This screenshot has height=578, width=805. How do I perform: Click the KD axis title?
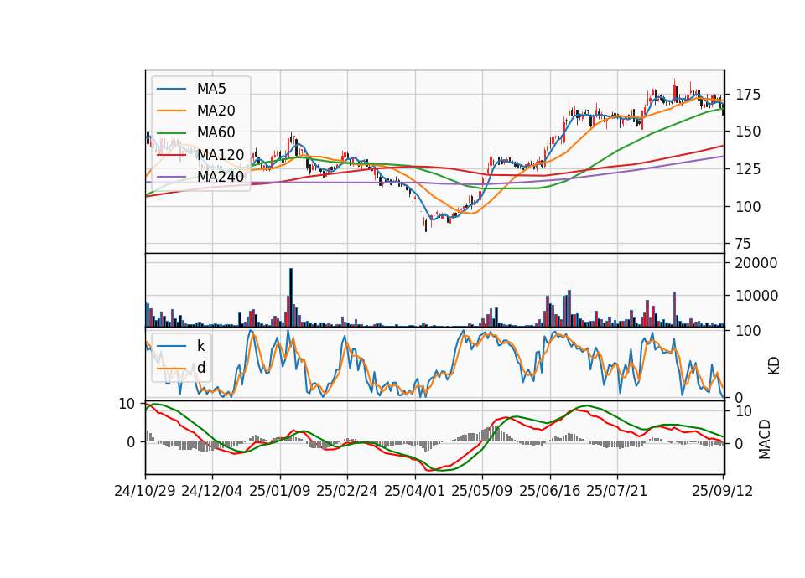click(774, 366)
